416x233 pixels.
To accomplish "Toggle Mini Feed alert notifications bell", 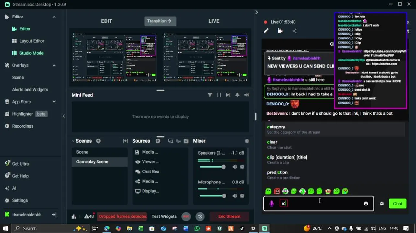I will [237, 95].
